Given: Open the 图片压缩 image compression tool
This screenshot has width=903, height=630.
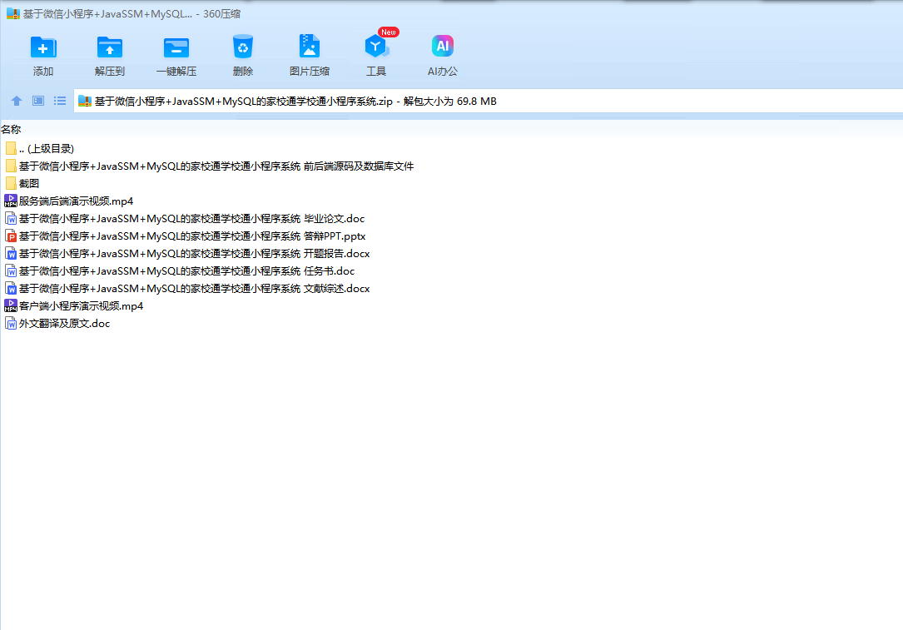Looking at the screenshot, I should (x=310, y=46).
